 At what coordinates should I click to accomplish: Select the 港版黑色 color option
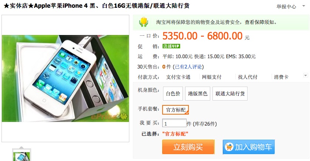tap(198, 94)
